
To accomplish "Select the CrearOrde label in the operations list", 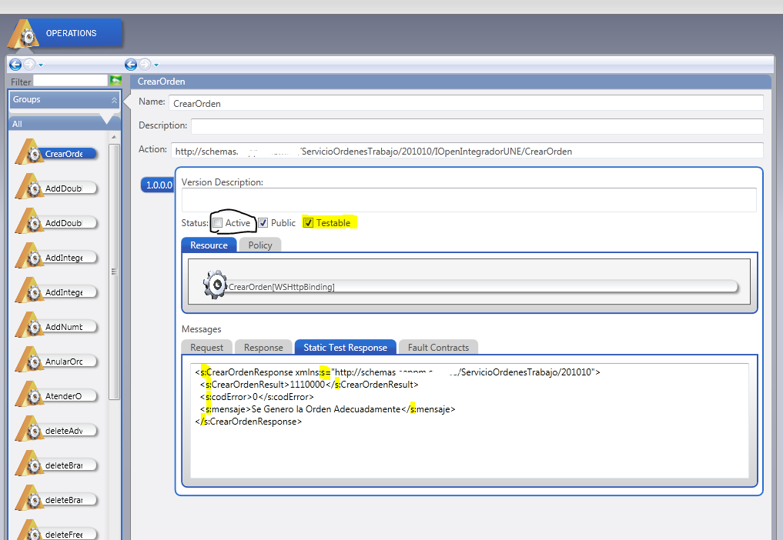I will [x=64, y=154].
